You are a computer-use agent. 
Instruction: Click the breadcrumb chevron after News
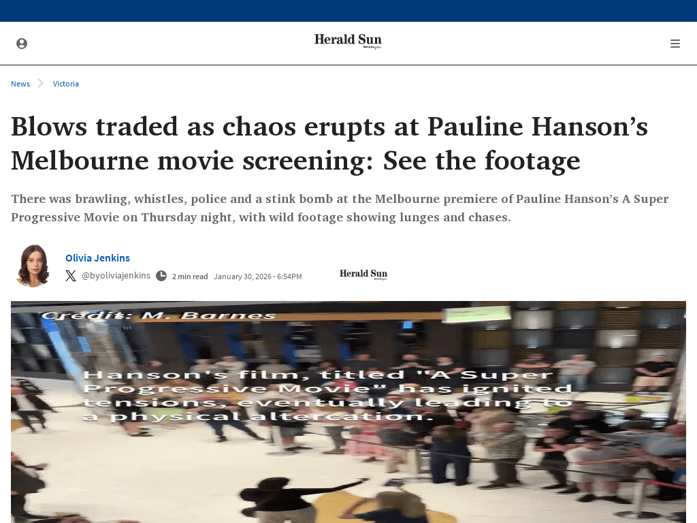coord(41,84)
